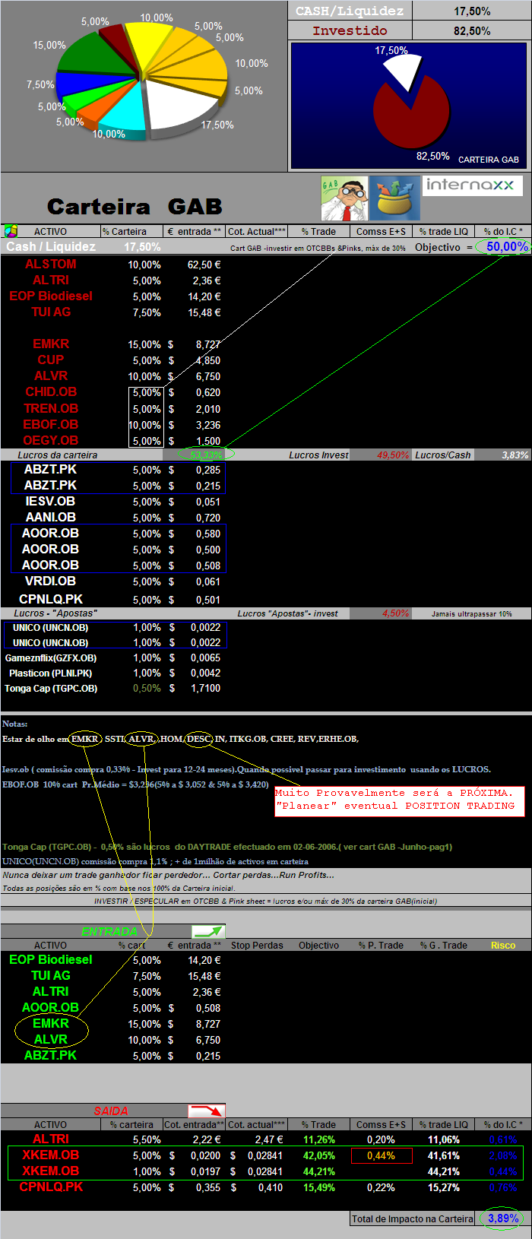Click the AANI.OB asset name
The height and width of the screenshot is (1239, 532).
pyautogui.click(x=50, y=517)
